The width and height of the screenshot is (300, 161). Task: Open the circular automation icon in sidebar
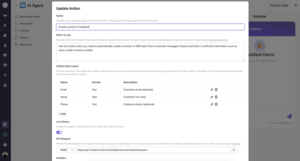[x=5, y=75]
